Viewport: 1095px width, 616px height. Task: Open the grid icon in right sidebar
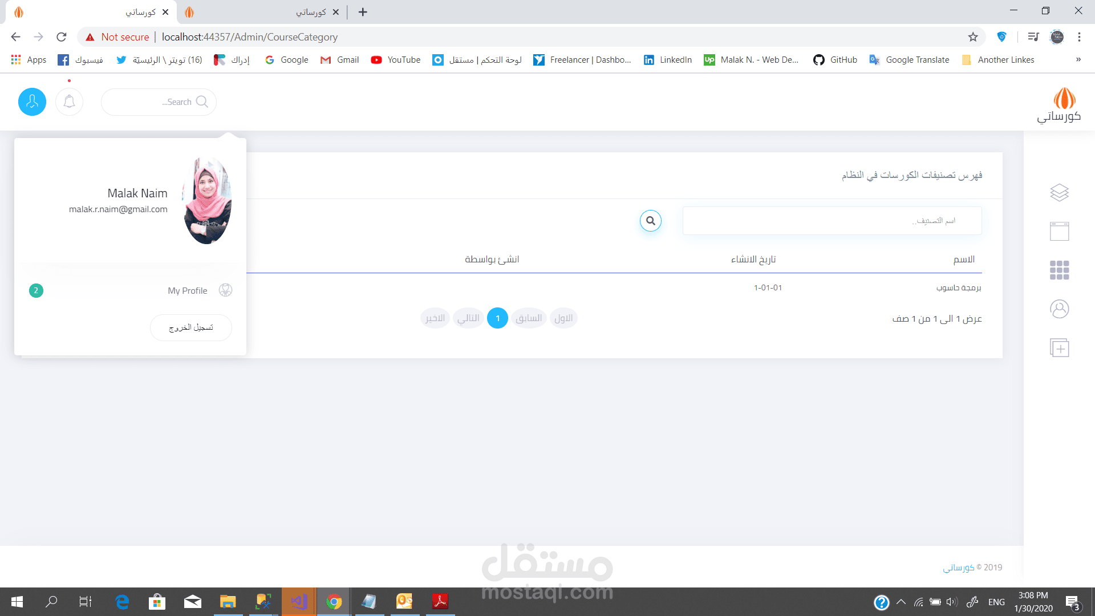pos(1059,270)
